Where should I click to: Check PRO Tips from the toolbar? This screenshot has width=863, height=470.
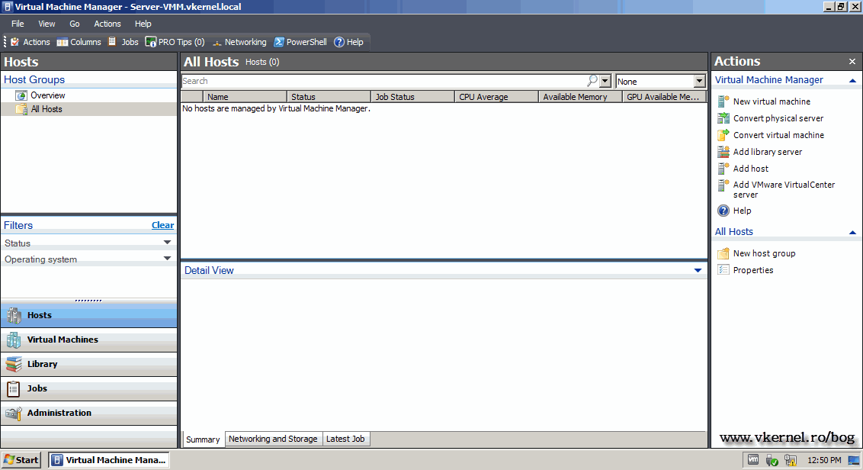[x=175, y=42]
